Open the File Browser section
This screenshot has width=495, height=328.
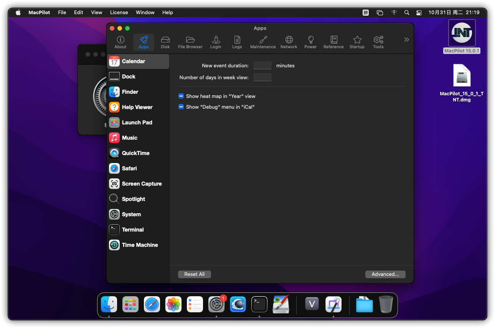coord(190,42)
